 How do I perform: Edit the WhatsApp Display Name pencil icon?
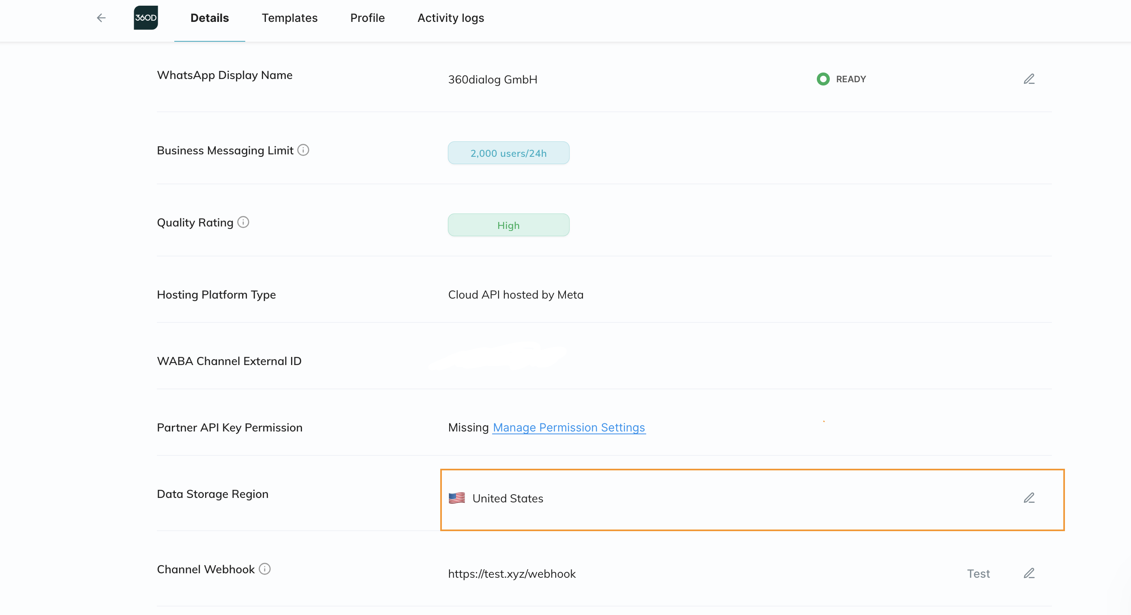1029,79
